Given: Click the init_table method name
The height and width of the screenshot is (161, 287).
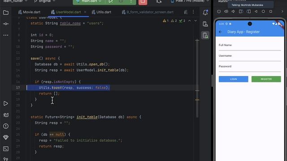Looking at the screenshot, I should (x=87, y=117).
